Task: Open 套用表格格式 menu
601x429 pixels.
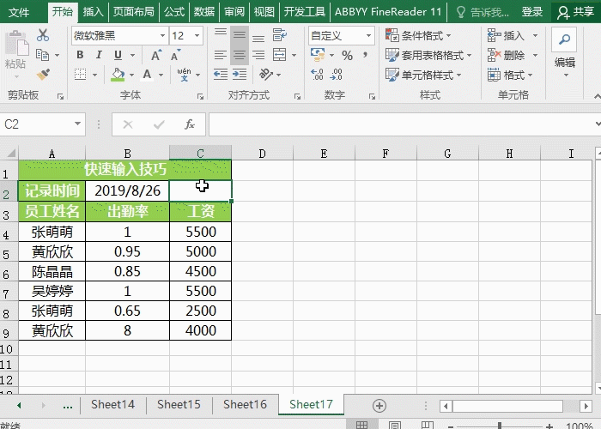Action: tap(428, 55)
